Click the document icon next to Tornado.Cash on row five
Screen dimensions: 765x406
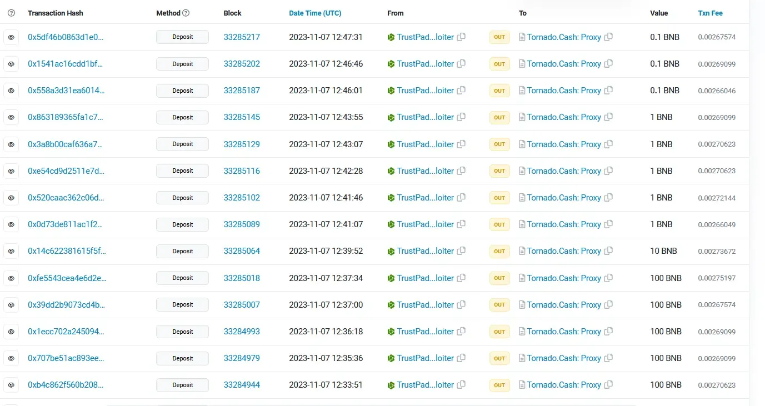521,144
